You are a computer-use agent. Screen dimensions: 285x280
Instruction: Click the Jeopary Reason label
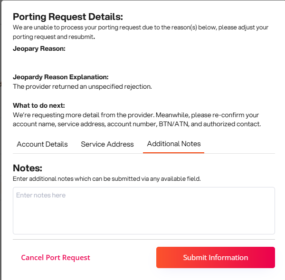pyautogui.click(x=39, y=48)
